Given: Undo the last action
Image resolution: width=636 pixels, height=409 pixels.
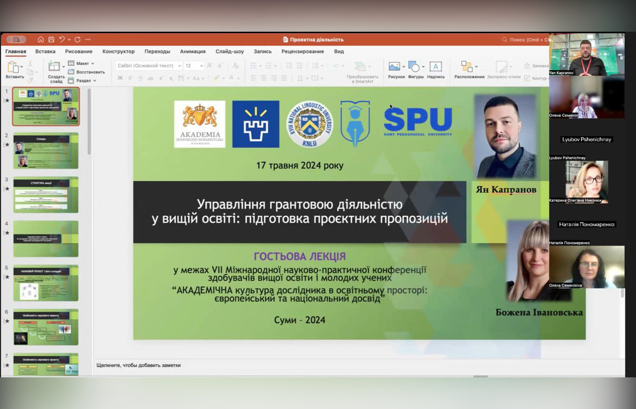Looking at the screenshot, I should pyautogui.click(x=62, y=39).
